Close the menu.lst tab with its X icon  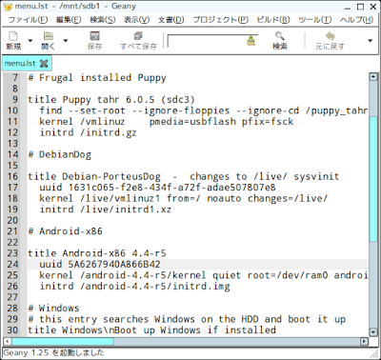[x=44, y=64]
